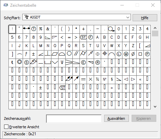Pick the parallelism double-slash symbol

tap(76, 54)
